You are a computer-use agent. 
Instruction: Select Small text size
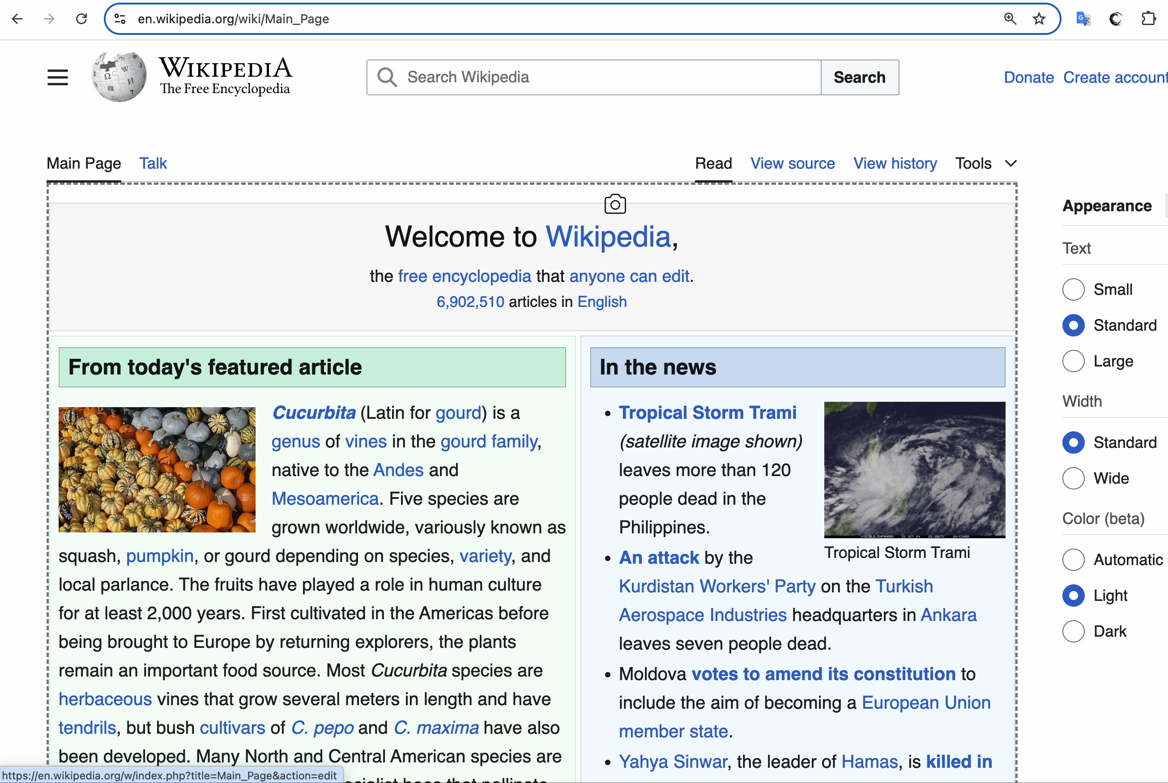(x=1073, y=289)
